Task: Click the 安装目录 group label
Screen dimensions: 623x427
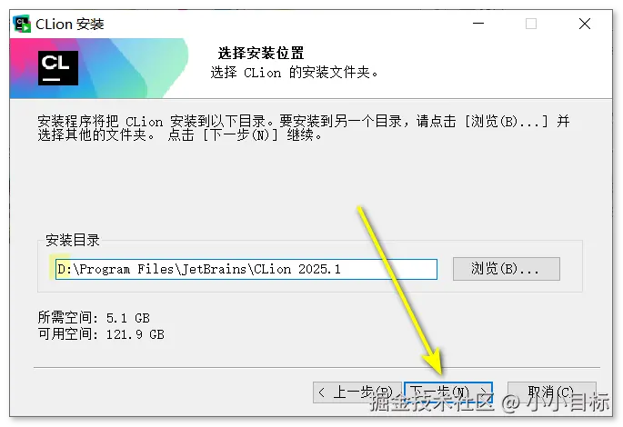Action: coord(73,240)
